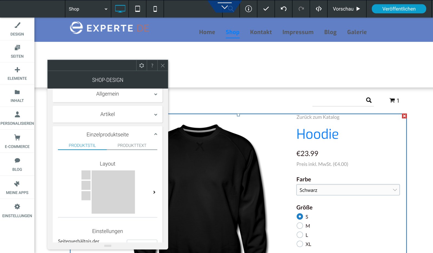Open E-Commerce settings from the sidebar
This screenshot has width=433, height=253.
tap(17, 141)
